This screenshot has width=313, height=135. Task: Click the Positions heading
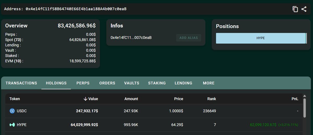click(227, 26)
